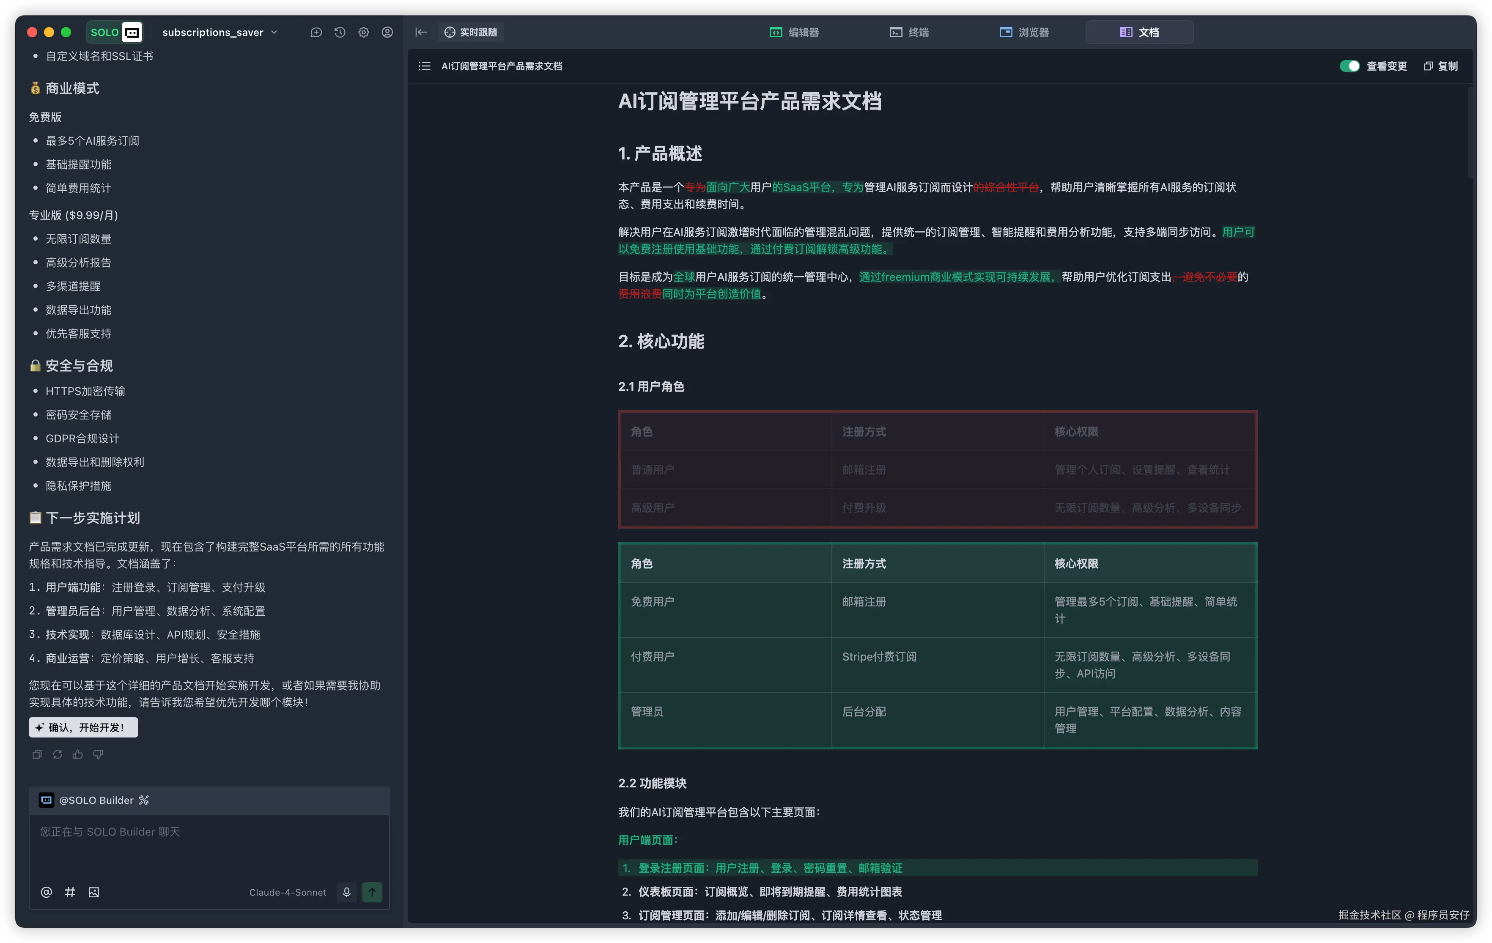This screenshot has height=943, width=1492.
Task: Click the user account profile icon
Action: click(387, 32)
